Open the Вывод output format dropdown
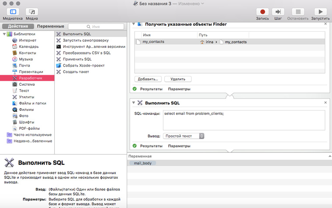The width and height of the screenshot is (332, 208). [183, 136]
